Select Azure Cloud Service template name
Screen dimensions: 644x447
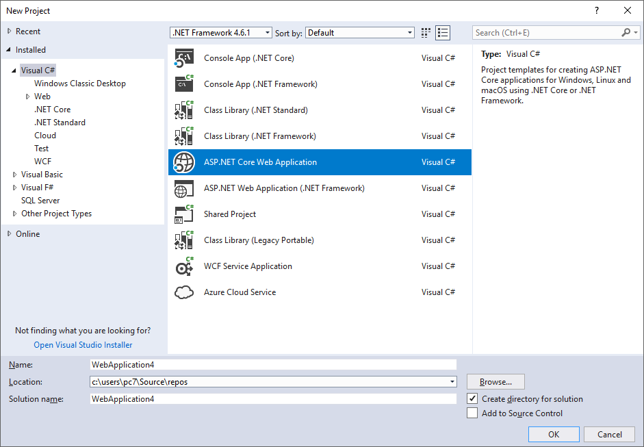[x=240, y=292]
